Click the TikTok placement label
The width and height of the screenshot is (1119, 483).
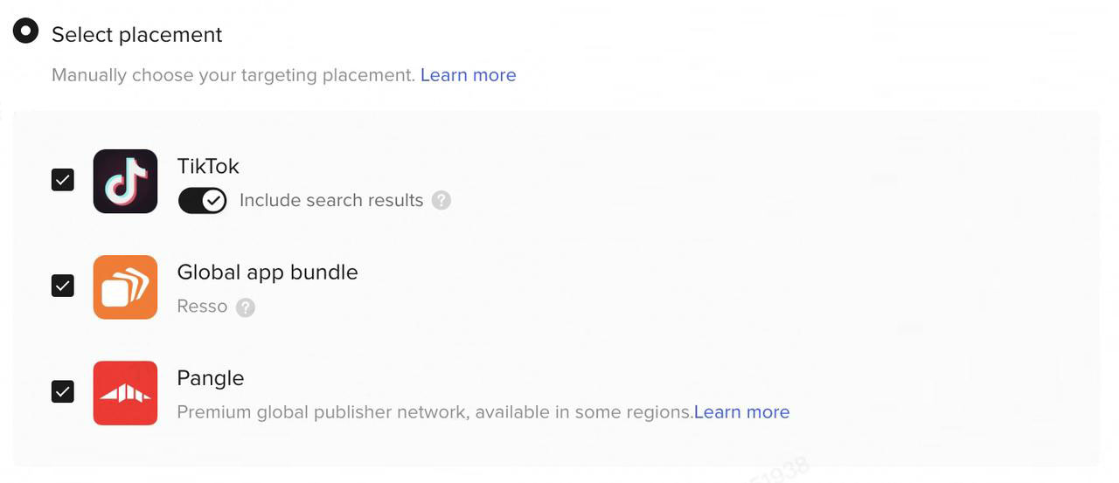pos(208,166)
